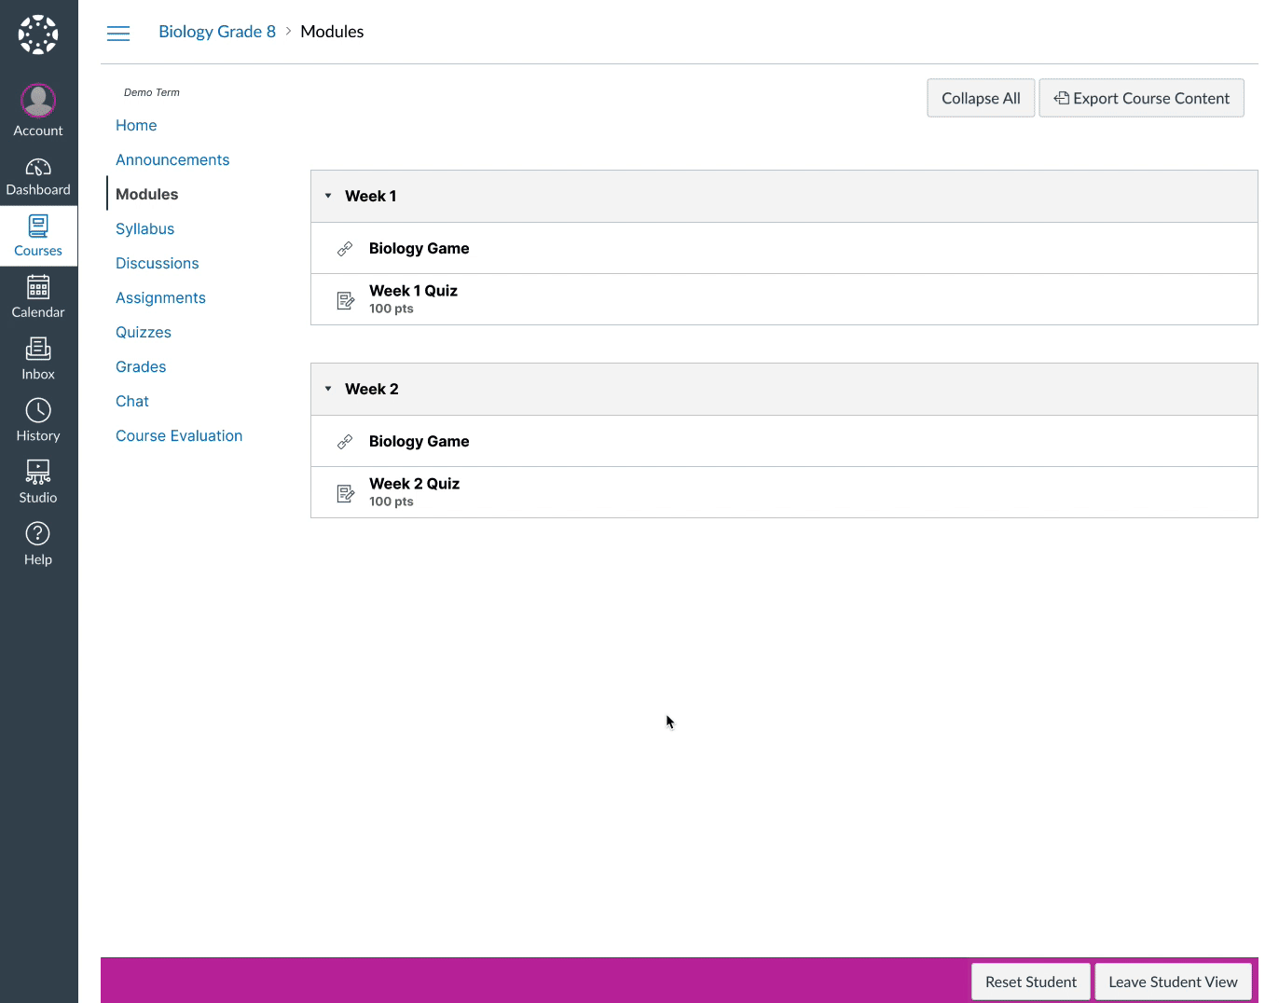Open Assignments in course menu
The image size is (1279, 1003).
click(160, 297)
